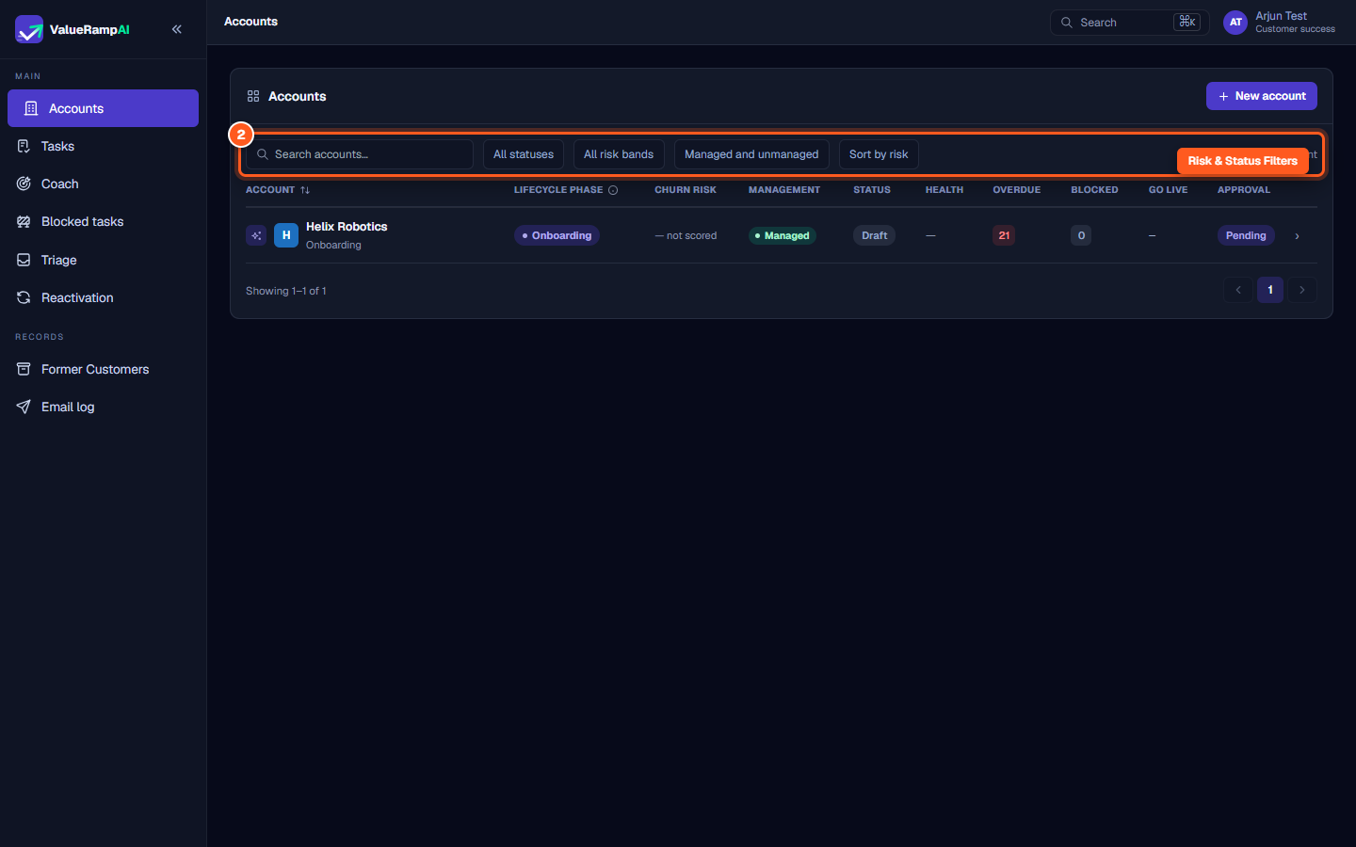Image resolution: width=1356 pixels, height=847 pixels.
Task: Click the APPROVAL column header
Action: coord(1244,190)
